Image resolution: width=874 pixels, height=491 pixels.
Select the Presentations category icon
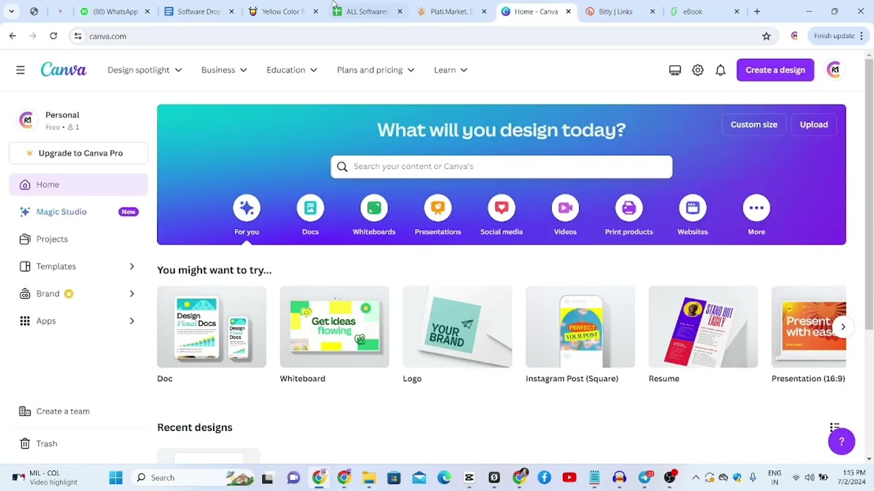pos(438,208)
